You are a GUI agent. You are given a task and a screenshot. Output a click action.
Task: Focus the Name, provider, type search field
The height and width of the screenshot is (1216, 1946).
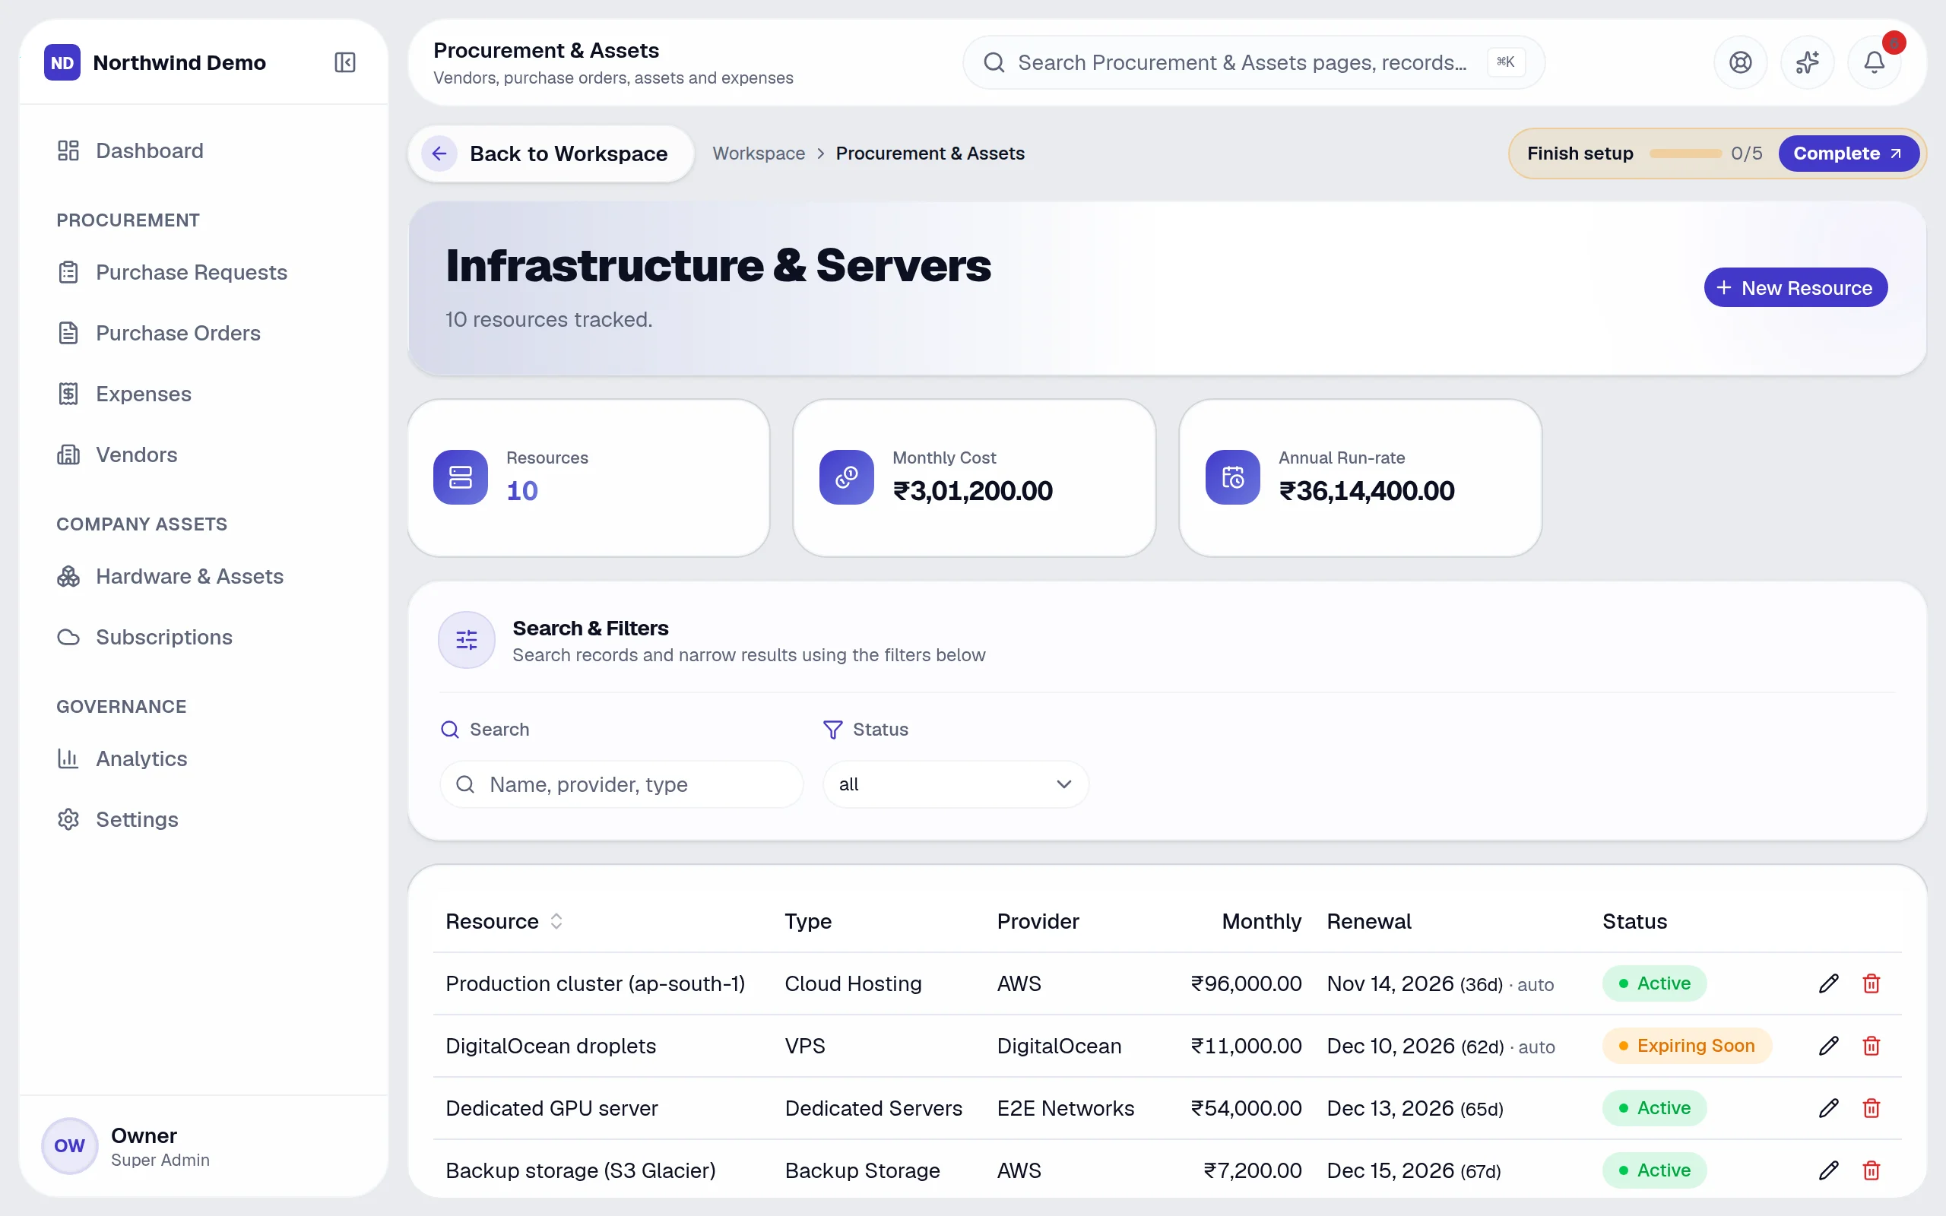pyautogui.click(x=621, y=784)
